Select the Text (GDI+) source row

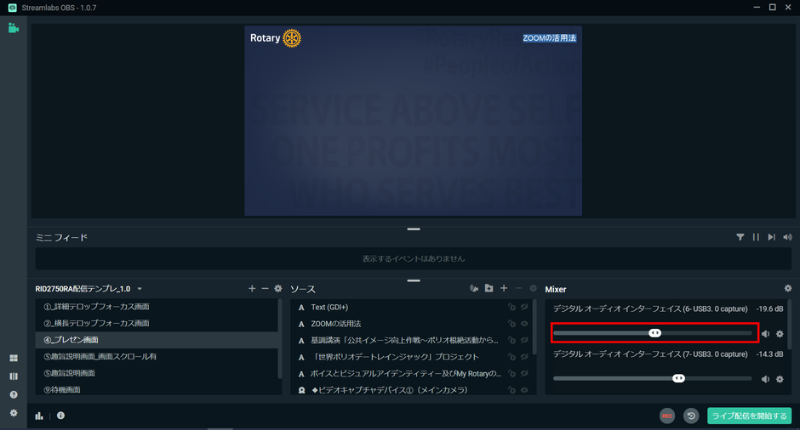pos(411,308)
